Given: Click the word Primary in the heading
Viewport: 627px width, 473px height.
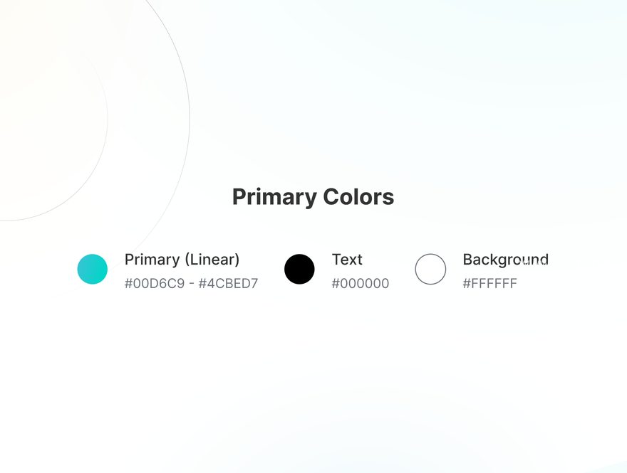Looking at the screenshot, I should tap(275, 198).
